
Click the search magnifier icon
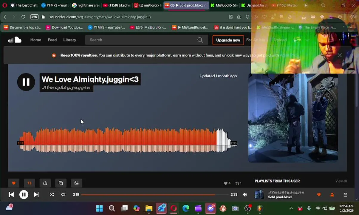pyautogui.click(x=200, y=40)
